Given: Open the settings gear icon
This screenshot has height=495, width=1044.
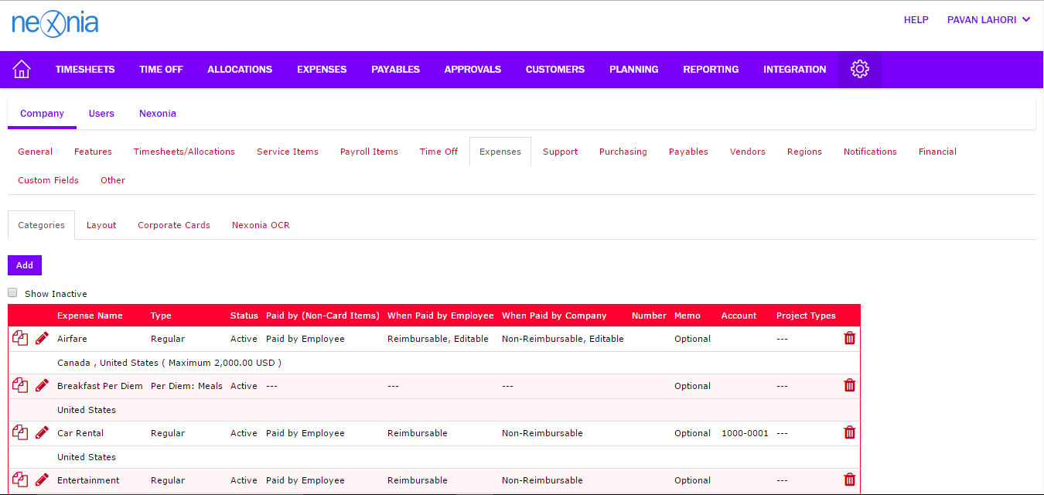Looking at the screenshot, I should click(859, 69).
